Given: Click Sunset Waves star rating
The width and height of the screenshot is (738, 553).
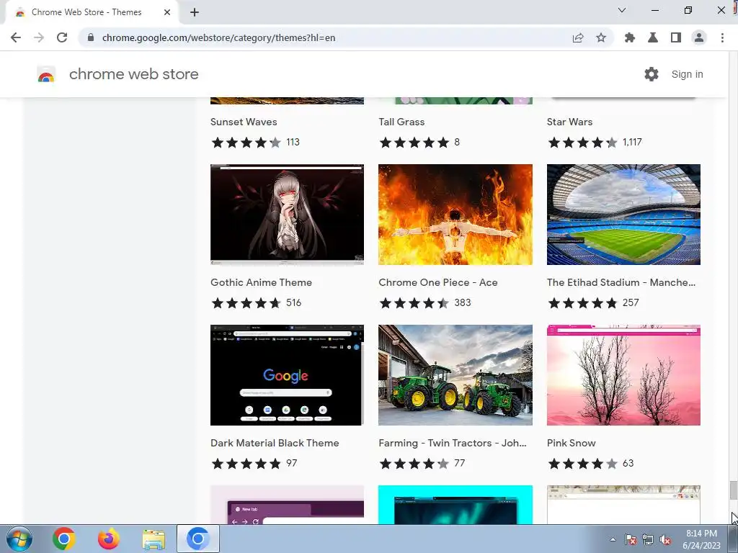Looking at the screenshot, I should 246,142.
